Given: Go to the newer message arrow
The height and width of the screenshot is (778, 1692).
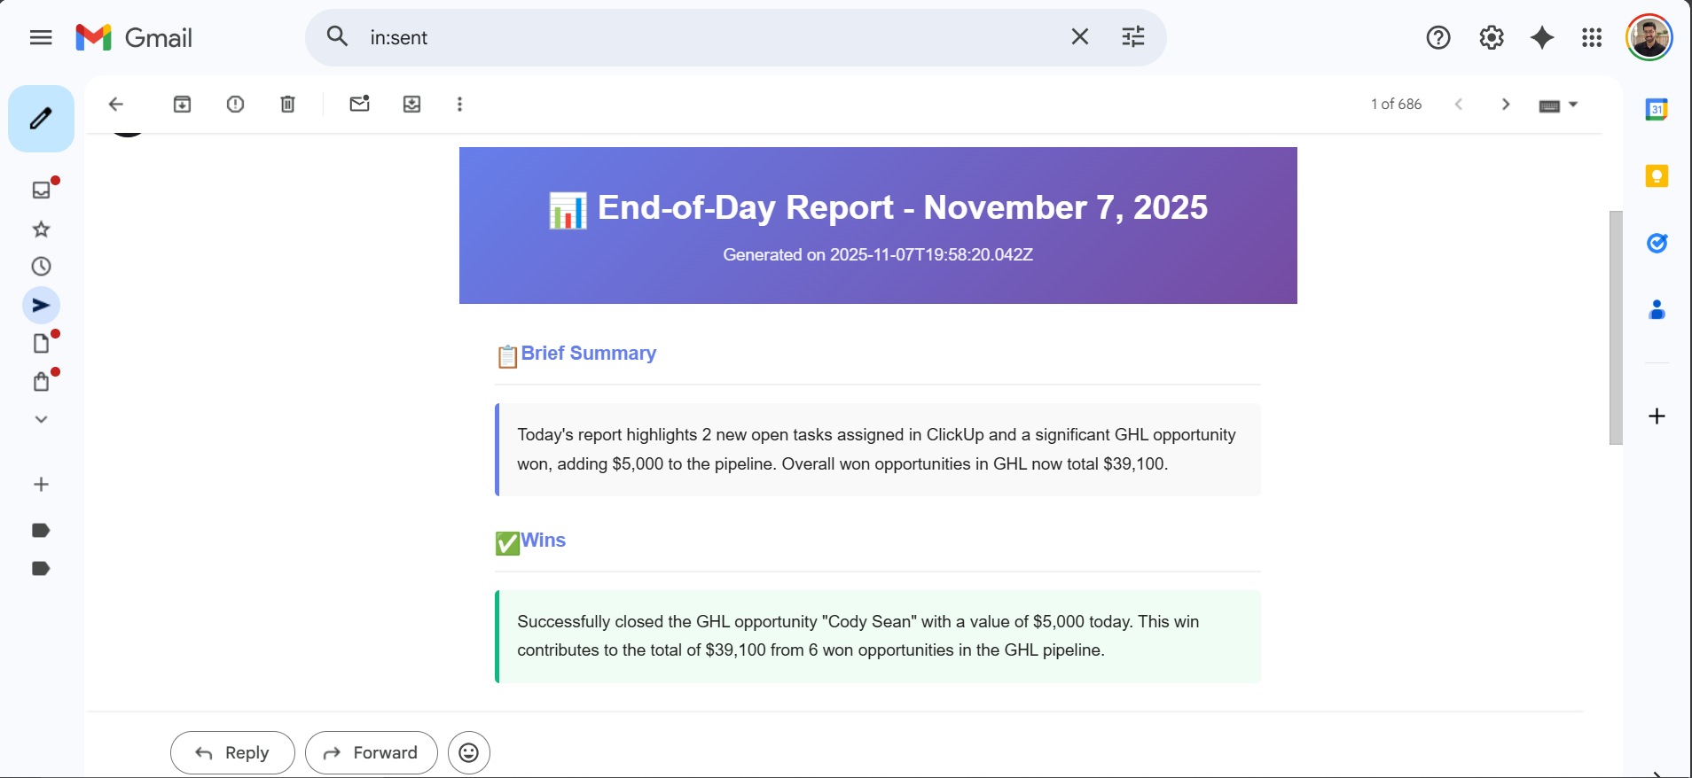Looking at the screenshot, I should coord(1459,105).
